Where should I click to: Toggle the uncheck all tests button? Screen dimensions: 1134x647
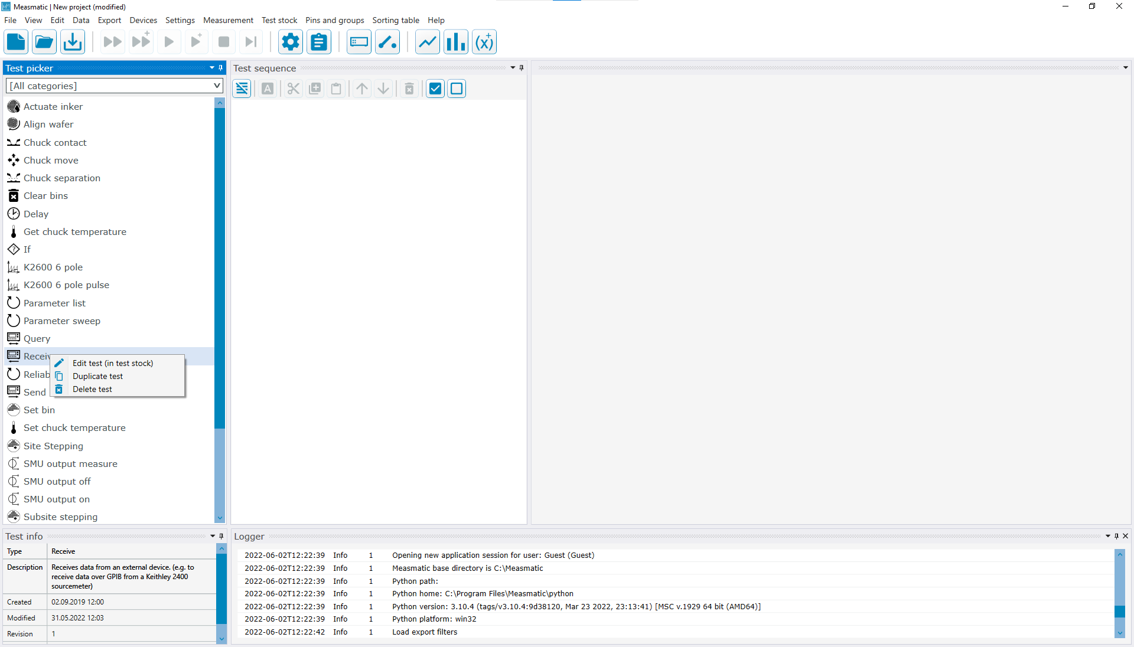point(457,89)
